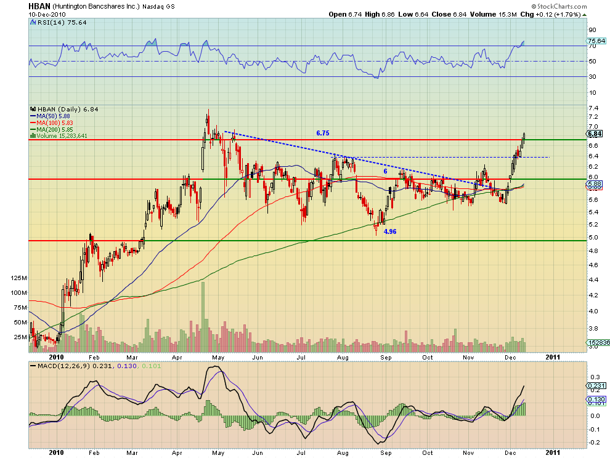Click the MACD line icon before MACD(12,26,9)
The height and width of the screenshot is (458, 610).
point(33,366)
